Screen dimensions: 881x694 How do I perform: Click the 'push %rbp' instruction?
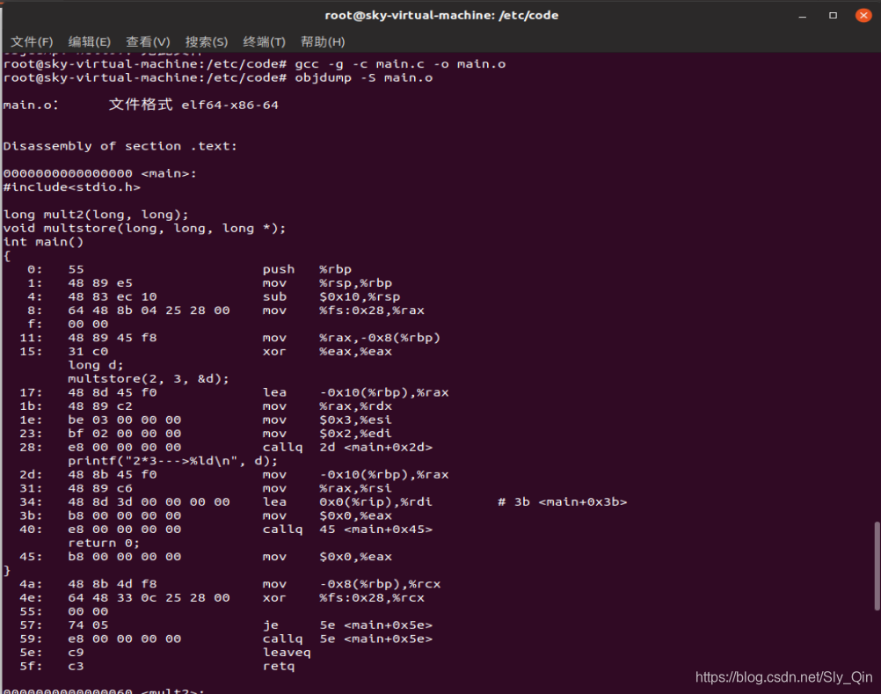pos(307,269)
